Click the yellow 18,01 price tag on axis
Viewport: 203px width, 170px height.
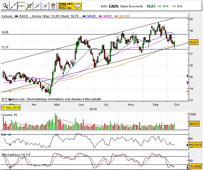[x=194, y=42]
